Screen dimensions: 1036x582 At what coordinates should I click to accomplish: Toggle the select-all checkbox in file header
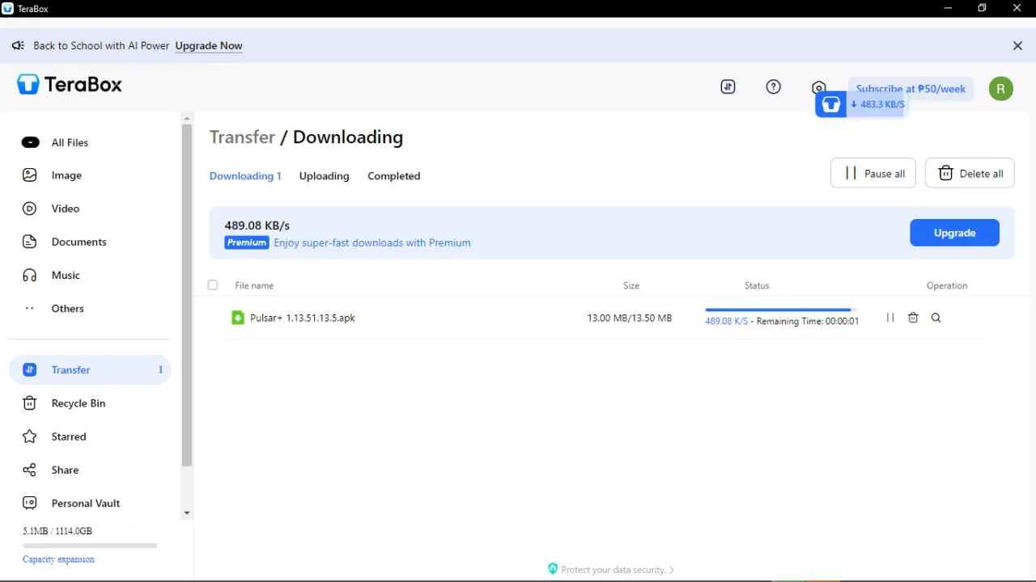pos(213,285)
